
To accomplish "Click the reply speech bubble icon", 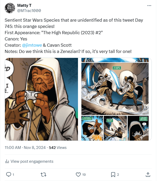I will pos(8,174).
